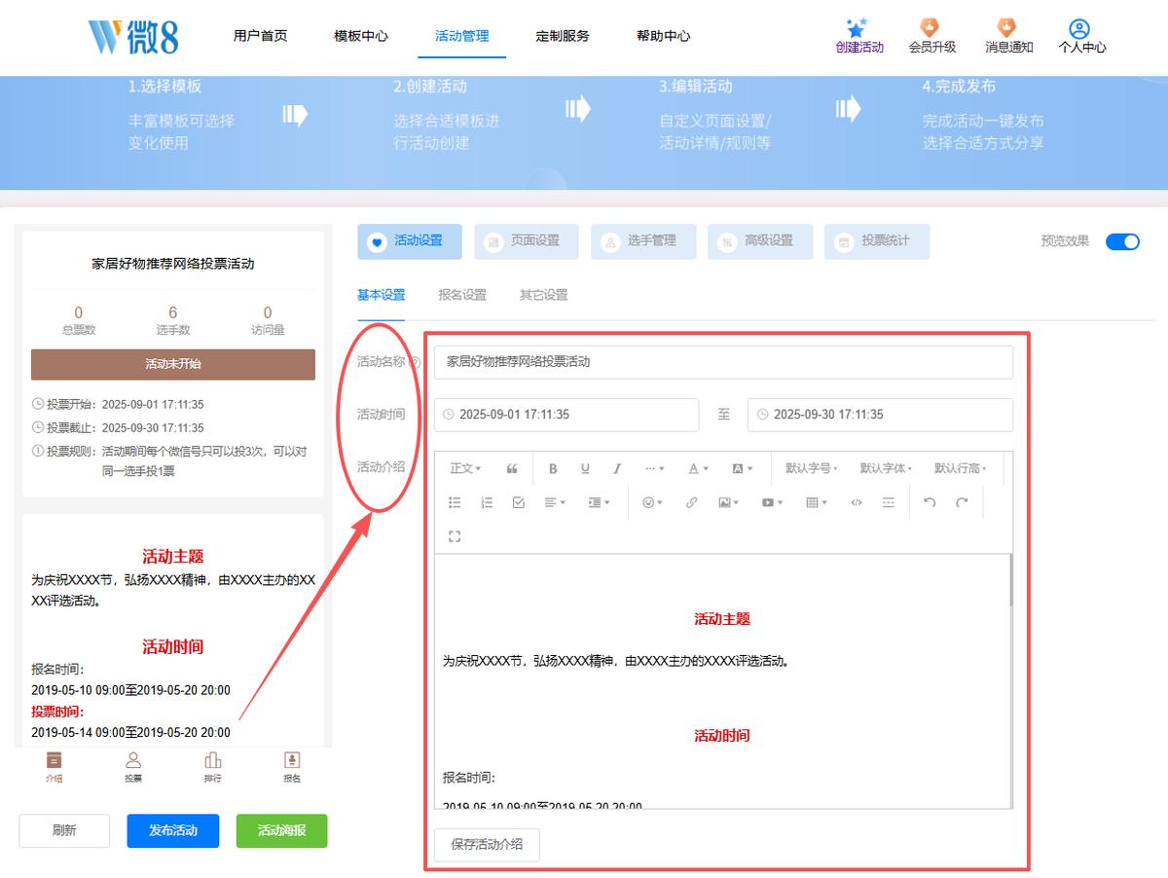
Task: Click the start time field 2025-09-01
Action: click(x=566, y=415)
